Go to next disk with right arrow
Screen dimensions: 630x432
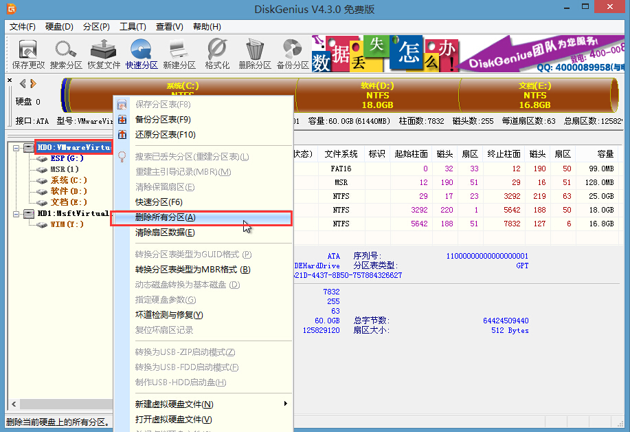pyautogui.click(x=34, y=84)
